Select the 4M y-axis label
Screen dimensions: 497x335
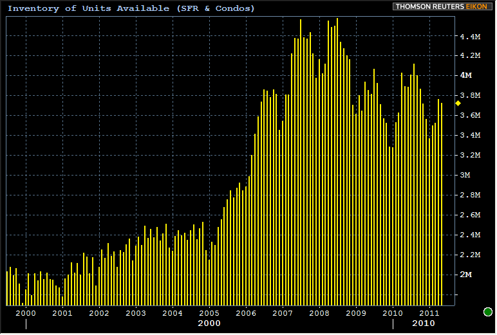pos(465,75)
